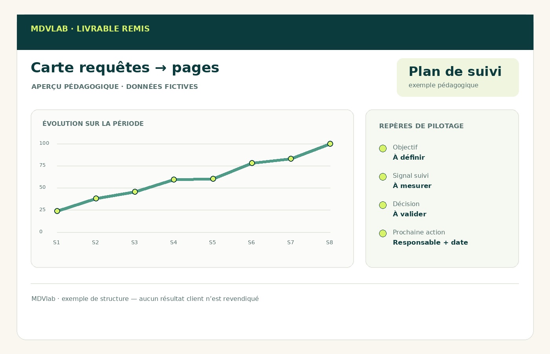Click the exemple pédagogique caption
This screenshot has width=550, height=354.
pyautogui.click(x=444, y=85)
